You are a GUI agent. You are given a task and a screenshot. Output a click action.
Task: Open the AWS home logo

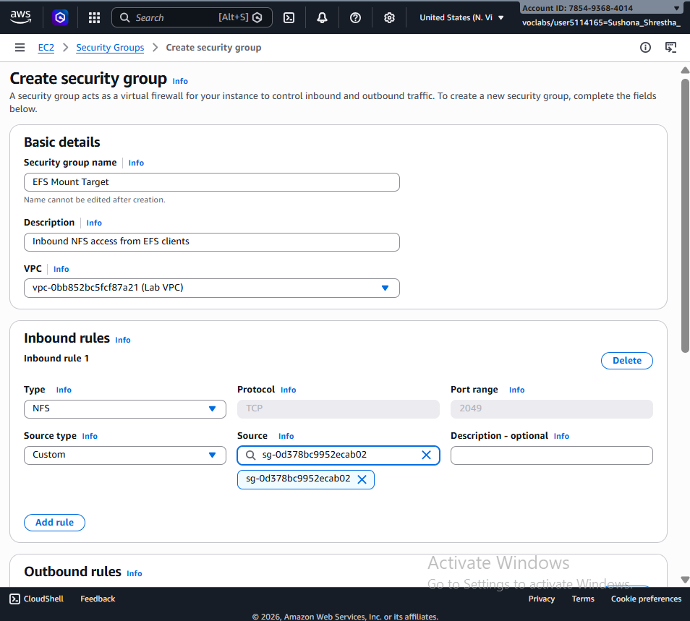[20, 17]
